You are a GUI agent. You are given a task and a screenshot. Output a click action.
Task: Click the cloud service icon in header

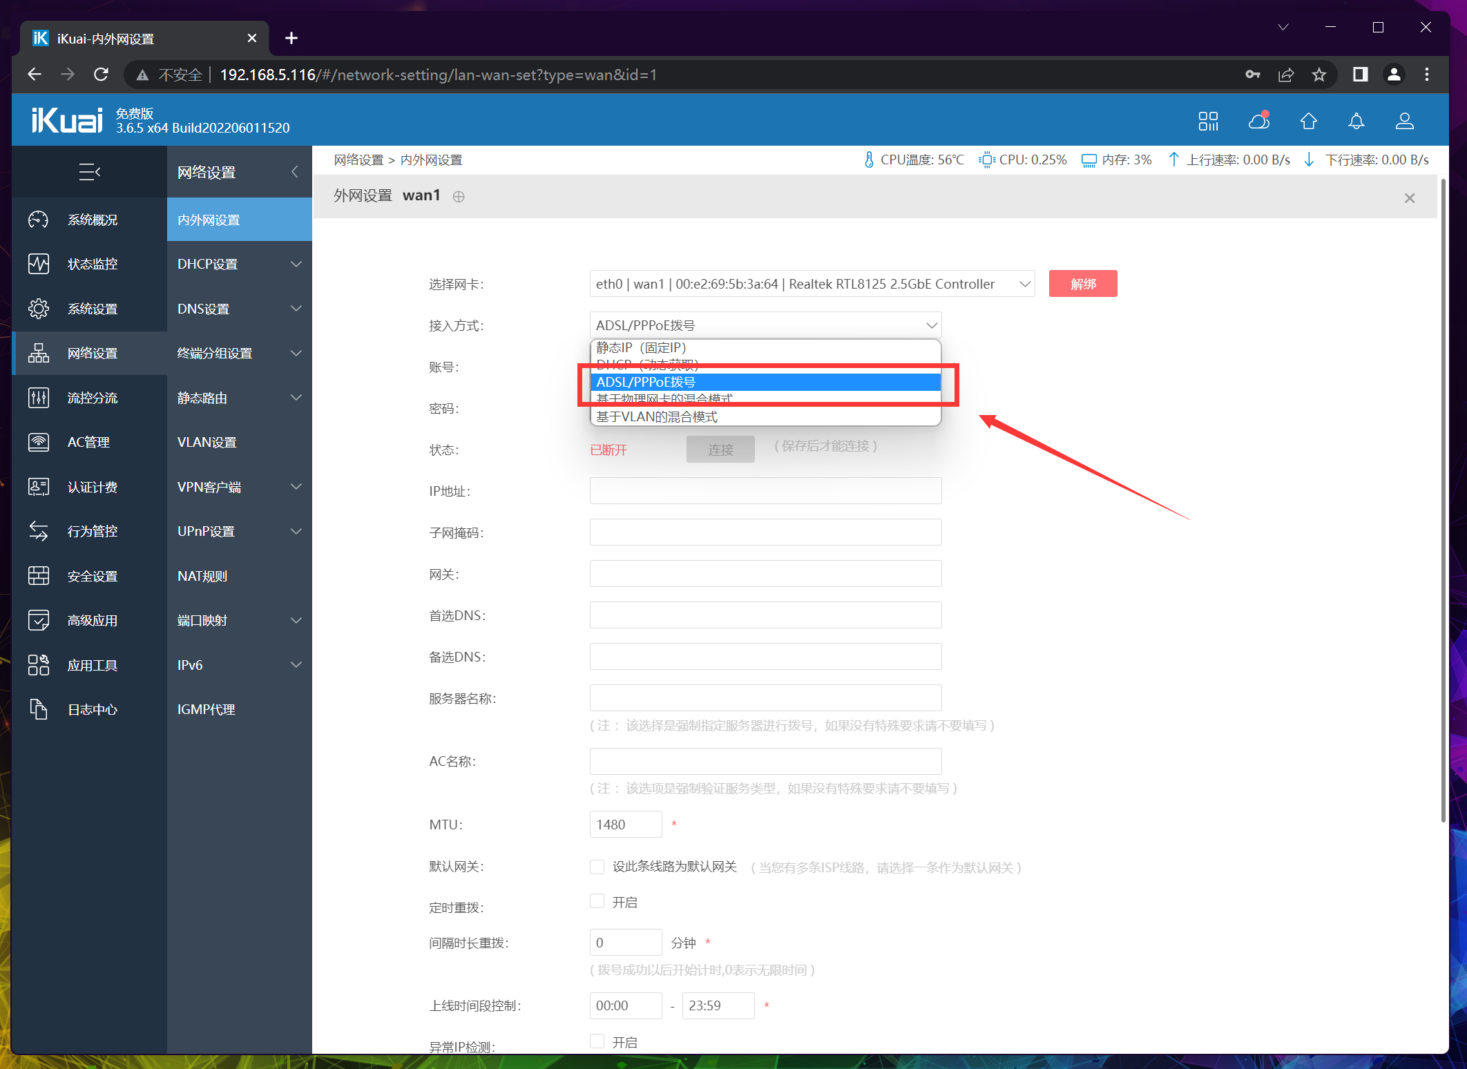click(1258, 122)
